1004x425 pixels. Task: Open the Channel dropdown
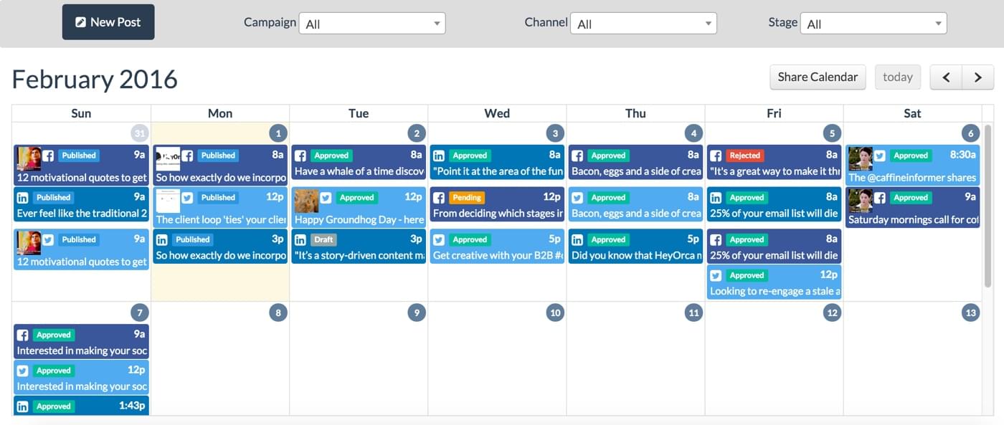coord(643,24)
